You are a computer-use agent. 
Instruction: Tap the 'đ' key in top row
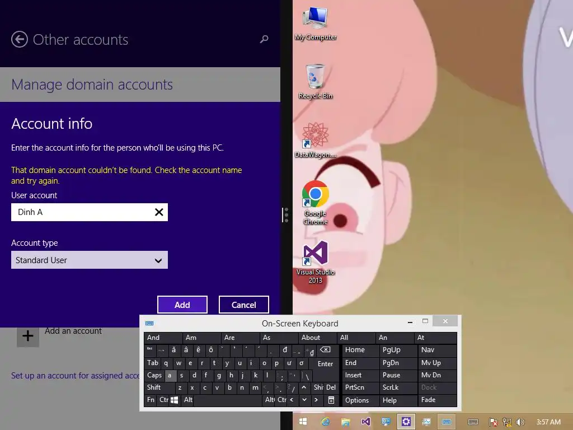point(285,350)
